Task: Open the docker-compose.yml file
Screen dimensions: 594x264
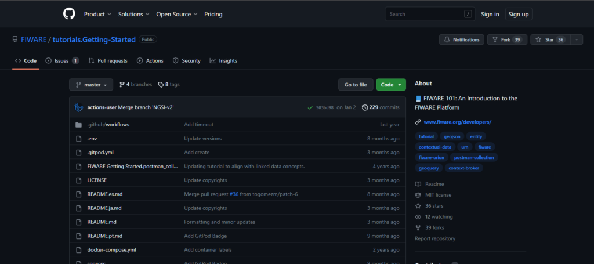Action: click(x=112, y=250)
